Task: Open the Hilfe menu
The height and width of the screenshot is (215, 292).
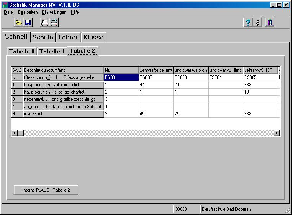Action: pyautogui.click(x=75, y=12)
